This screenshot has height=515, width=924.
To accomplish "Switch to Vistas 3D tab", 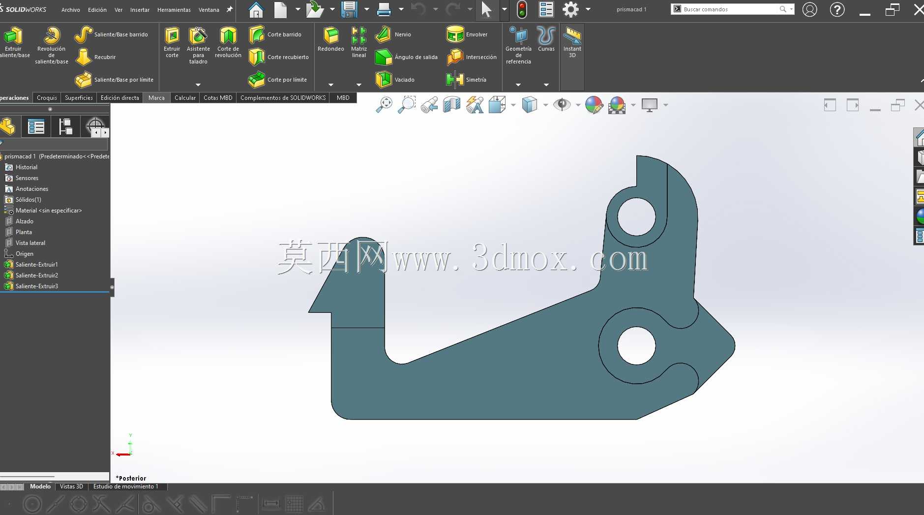I will pos(71,486).
